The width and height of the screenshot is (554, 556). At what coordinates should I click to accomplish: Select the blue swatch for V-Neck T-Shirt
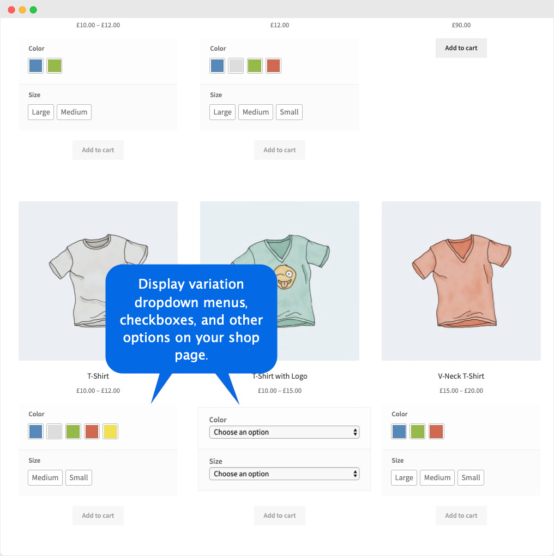pyautogui.click(x=399, y=431)
